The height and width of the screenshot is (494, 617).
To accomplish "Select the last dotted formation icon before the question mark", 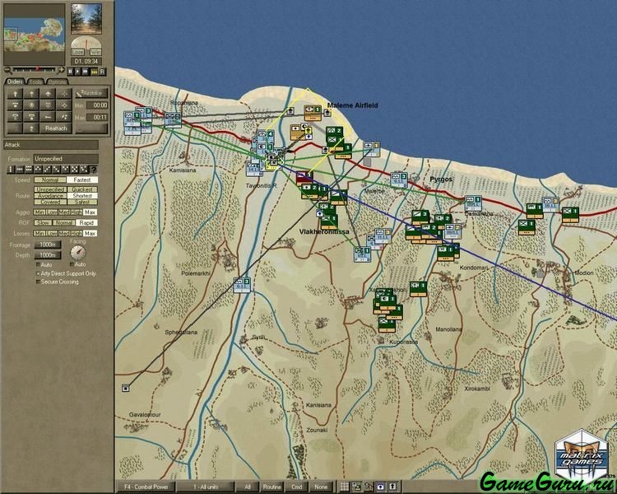I will coord(84,170).
